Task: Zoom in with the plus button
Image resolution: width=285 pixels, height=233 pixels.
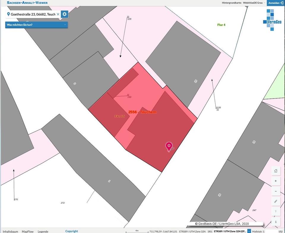Action: coord(275,181)
